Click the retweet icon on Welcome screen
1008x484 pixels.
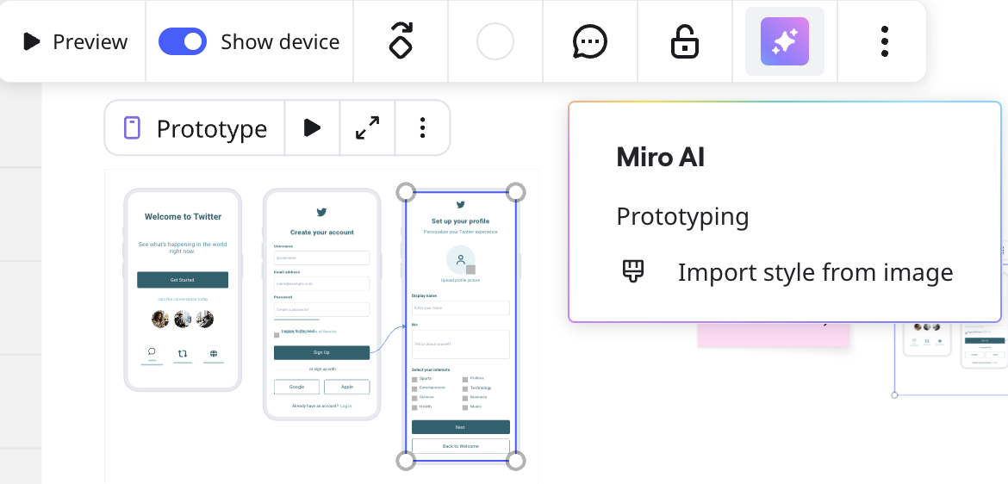[183, 353]
